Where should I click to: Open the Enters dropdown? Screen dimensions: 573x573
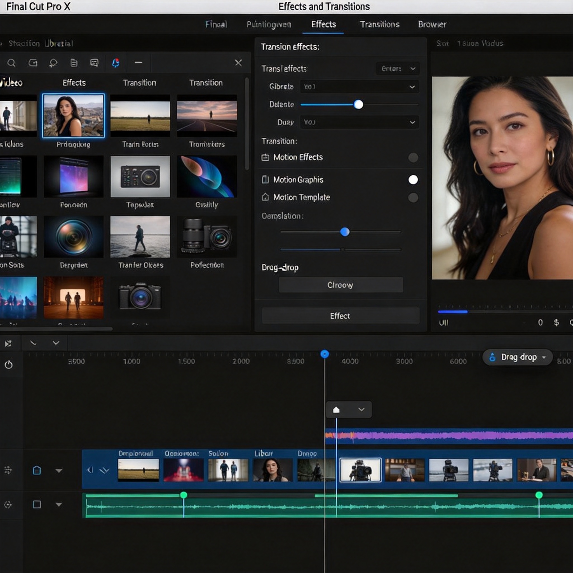[x=397, y=69]
